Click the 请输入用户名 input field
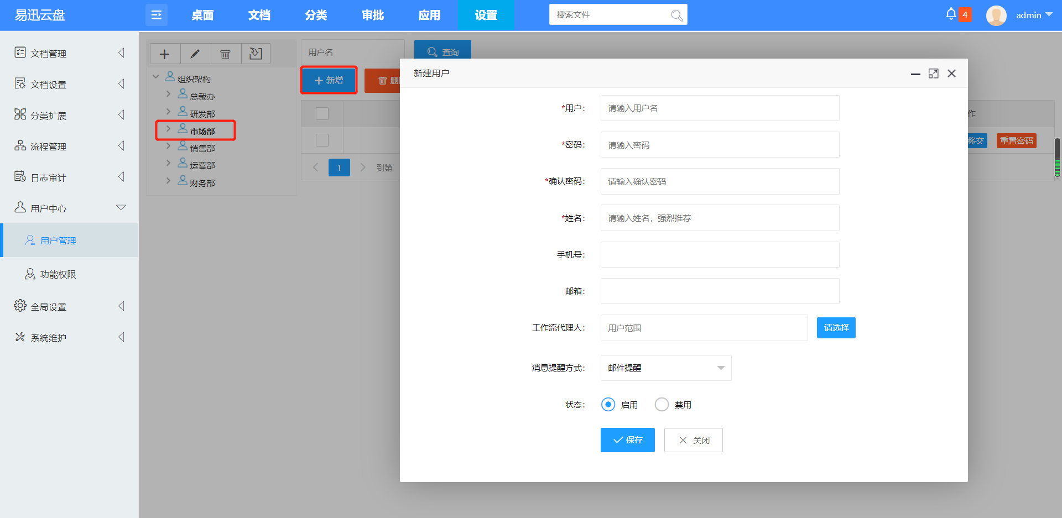 (x=719, y=108)
